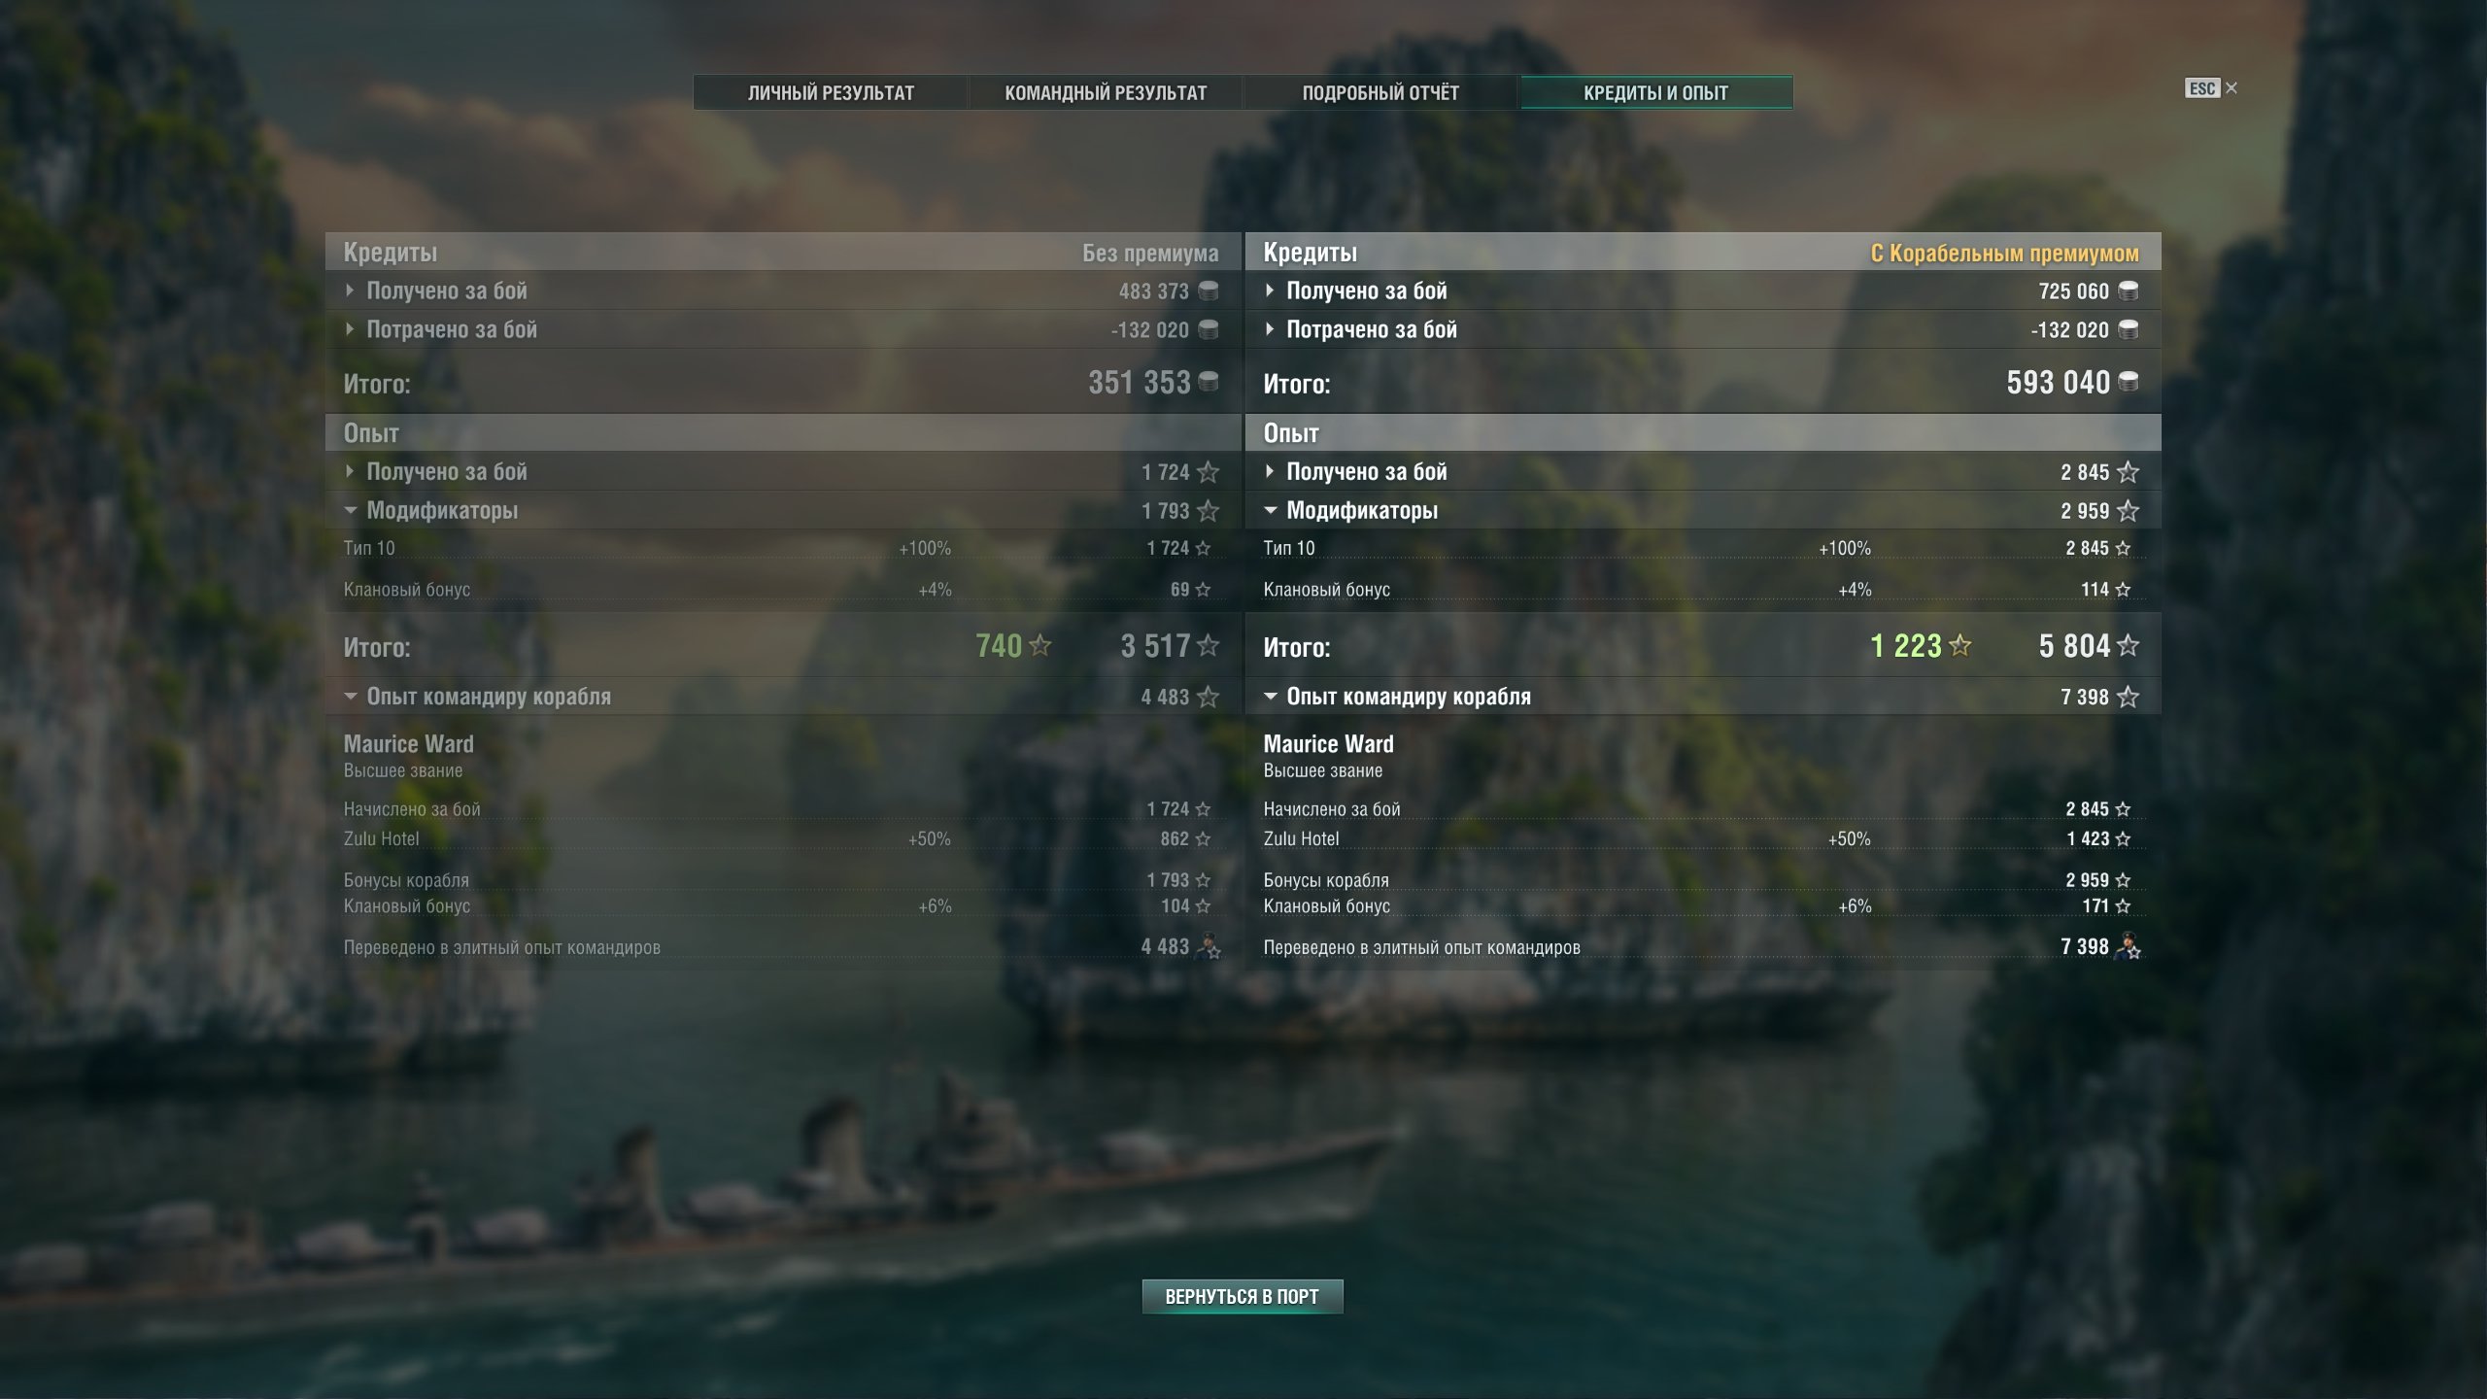Close the results screen with ESC button
Screen dimensions: 2487x1399
click(x=2210, y=88)
